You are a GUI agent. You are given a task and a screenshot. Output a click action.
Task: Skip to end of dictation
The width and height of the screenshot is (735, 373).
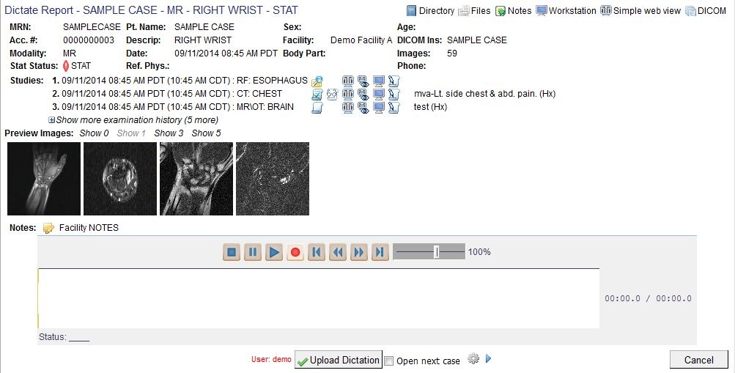[380, 252]
